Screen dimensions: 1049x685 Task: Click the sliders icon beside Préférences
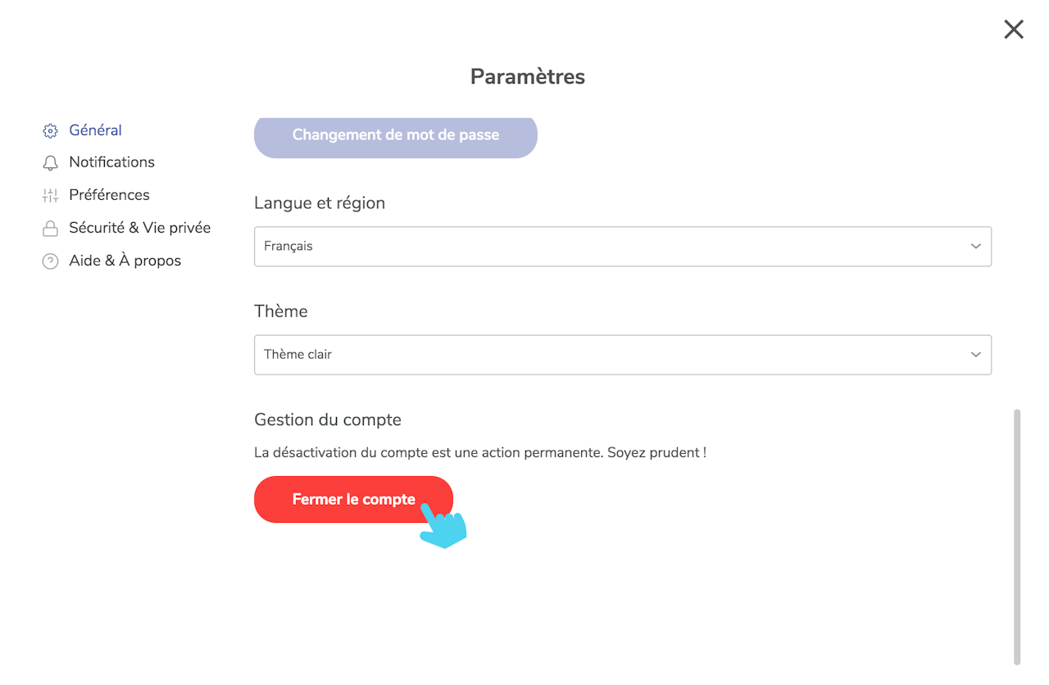coord(50,196)
